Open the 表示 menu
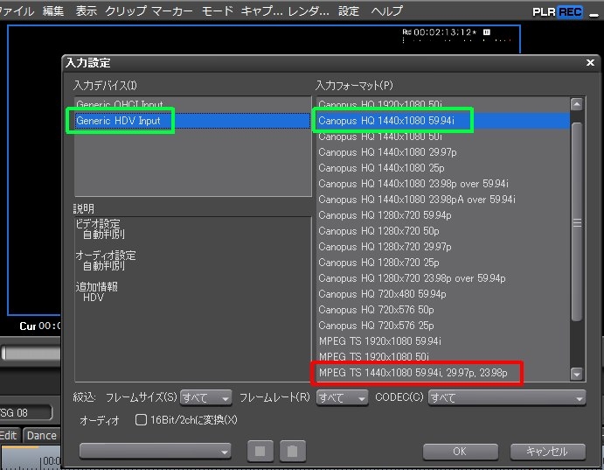This screenshot has height=470, width=604. tap(86, 11)
